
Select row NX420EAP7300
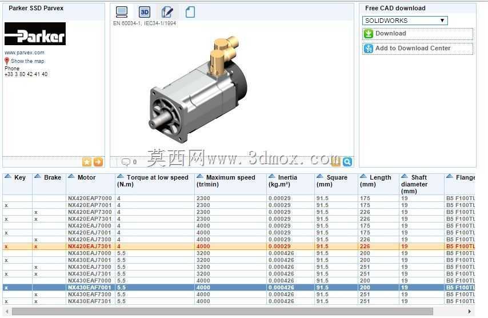[x=239, y=212]
